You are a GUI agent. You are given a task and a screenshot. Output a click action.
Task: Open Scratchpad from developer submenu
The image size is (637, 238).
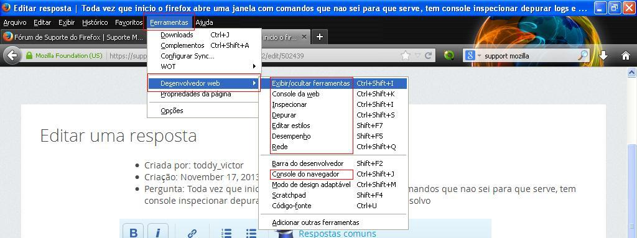click(333, 195)
